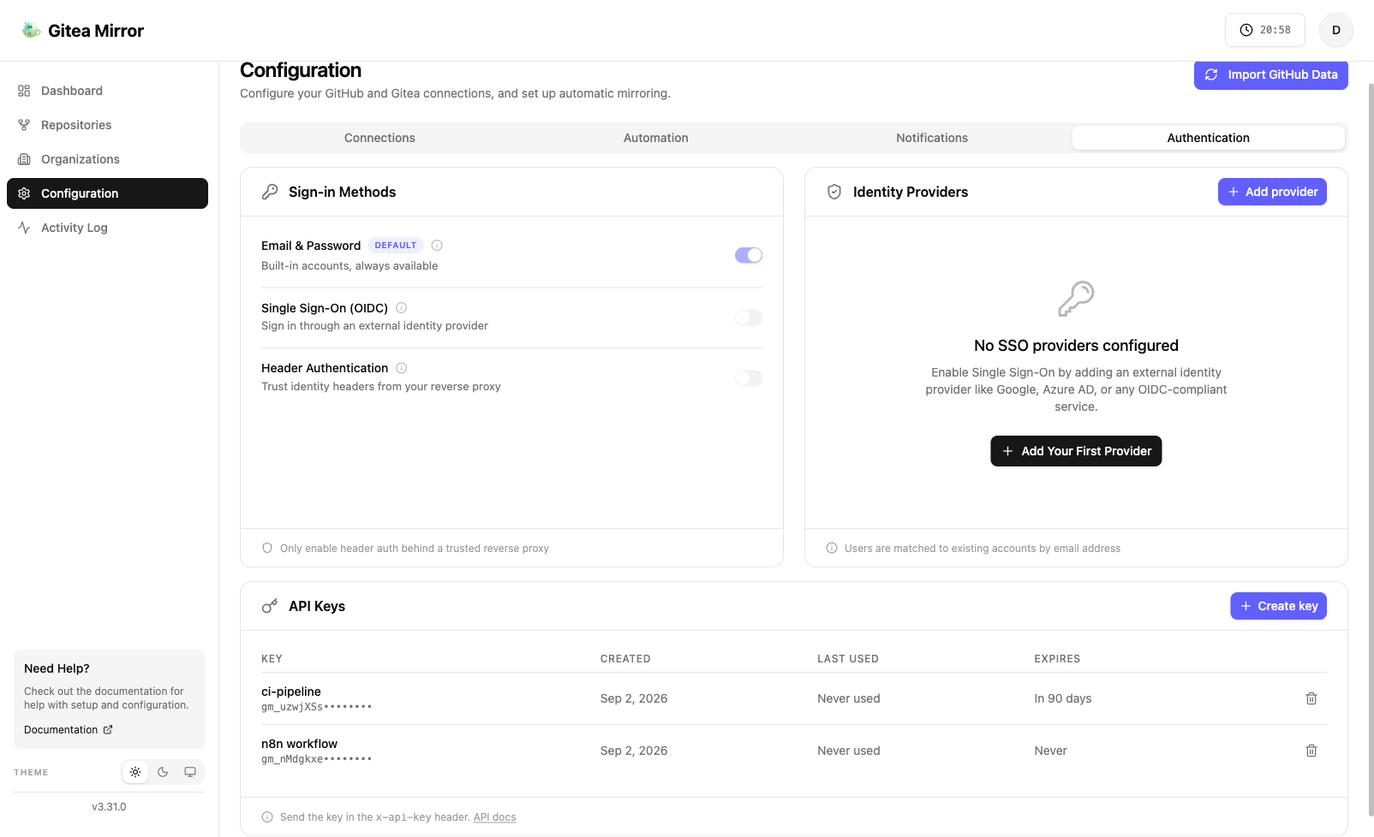This screenshot has height=837, width=1374.
Task: Switch to the Notifications tab
Action: point(932,138)
